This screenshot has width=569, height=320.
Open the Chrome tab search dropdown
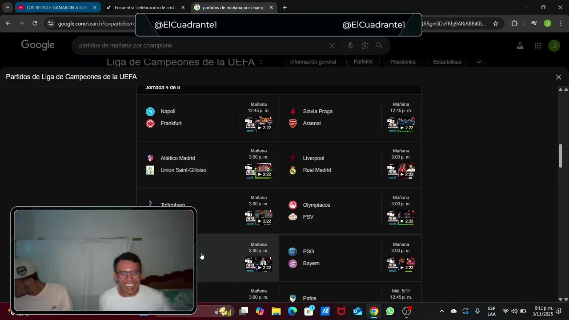(x=8, y=8)
